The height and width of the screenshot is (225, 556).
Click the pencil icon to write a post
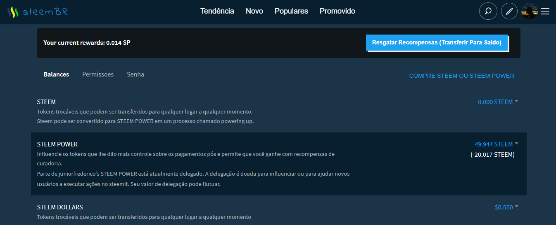point(509,11)
